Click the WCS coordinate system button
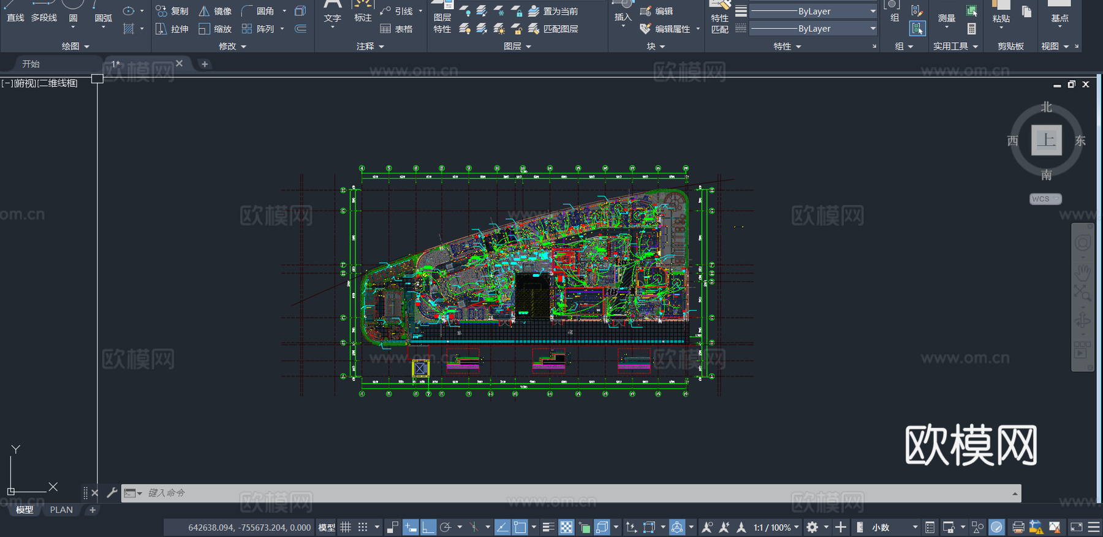 (x=1045, y=199)
